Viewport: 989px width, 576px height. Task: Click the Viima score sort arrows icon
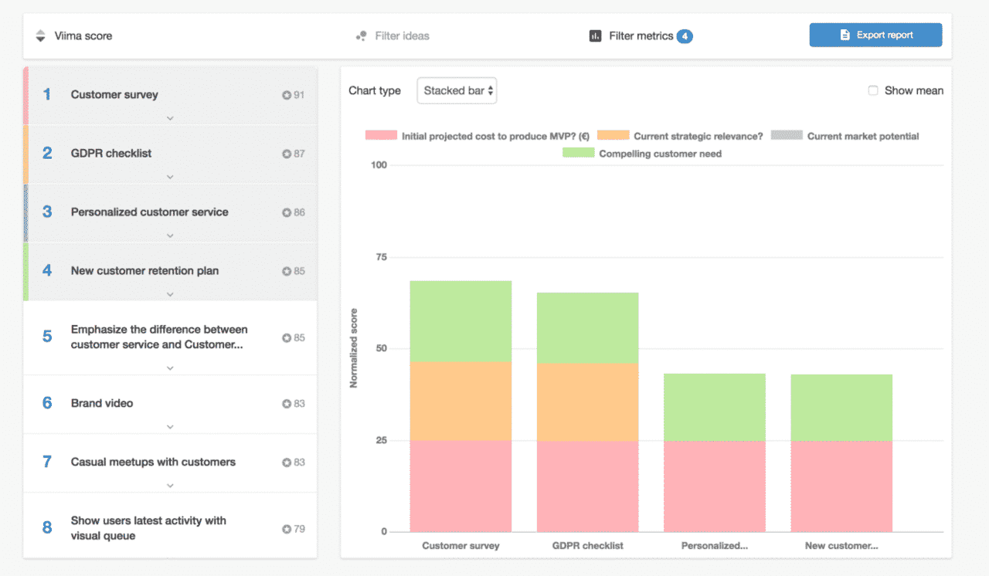[x=41, y=36]
